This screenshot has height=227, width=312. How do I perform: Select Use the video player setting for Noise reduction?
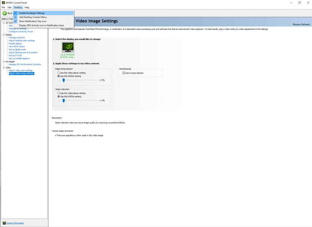tap(58, 93)
